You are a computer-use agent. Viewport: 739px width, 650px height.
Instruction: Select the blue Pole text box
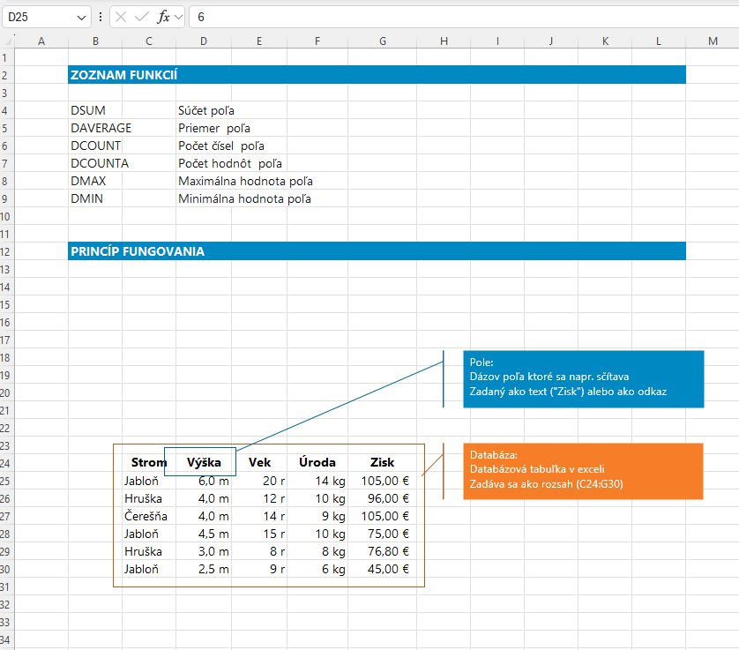tap(584, 379)
